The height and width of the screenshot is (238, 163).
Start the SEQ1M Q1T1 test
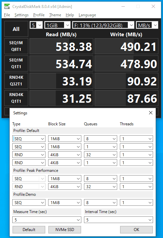pos(16,63)
